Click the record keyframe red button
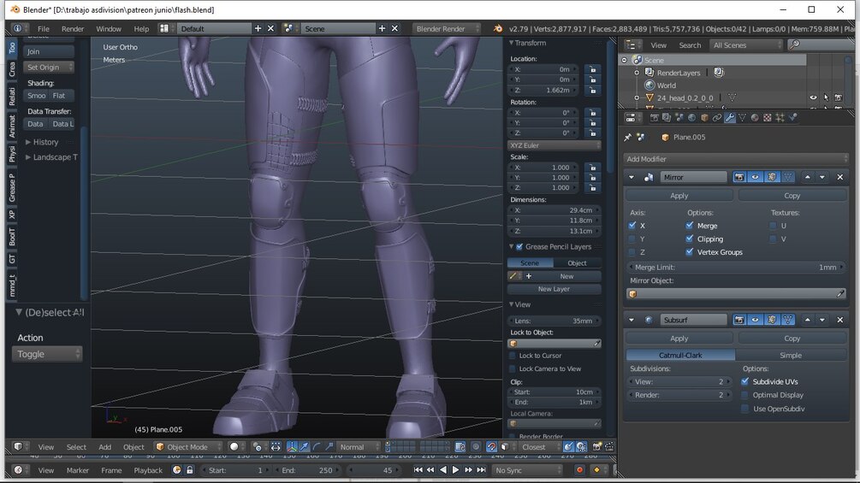The image size is (860, 483). (x=579, y=470)
